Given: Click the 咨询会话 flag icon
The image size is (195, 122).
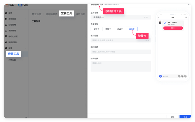Looking at the screenshot, I should click(6, 19).
